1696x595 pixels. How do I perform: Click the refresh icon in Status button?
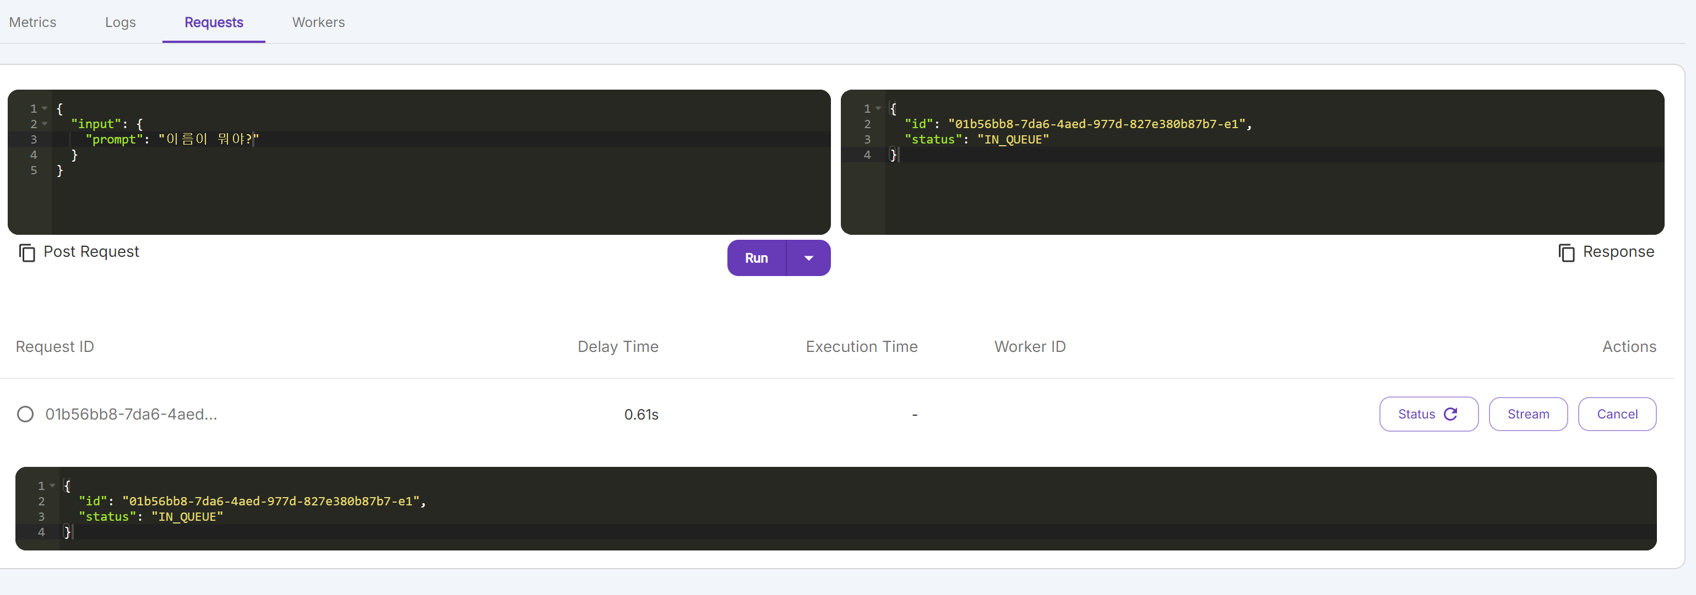tap(1450, 414)
